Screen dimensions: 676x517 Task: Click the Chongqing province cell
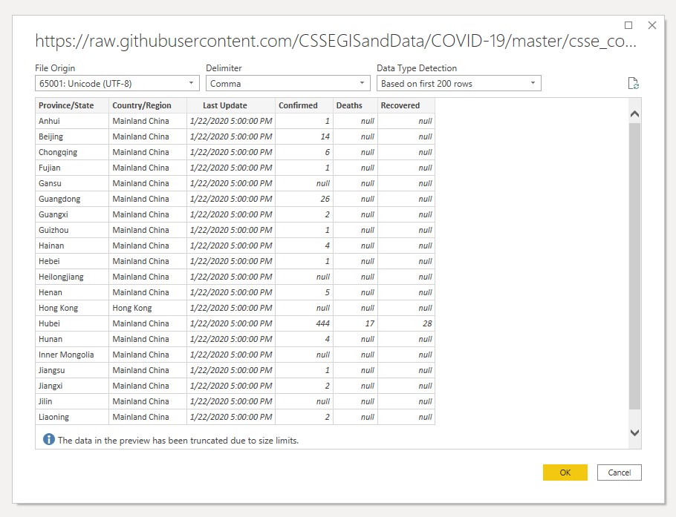[72, 152]
